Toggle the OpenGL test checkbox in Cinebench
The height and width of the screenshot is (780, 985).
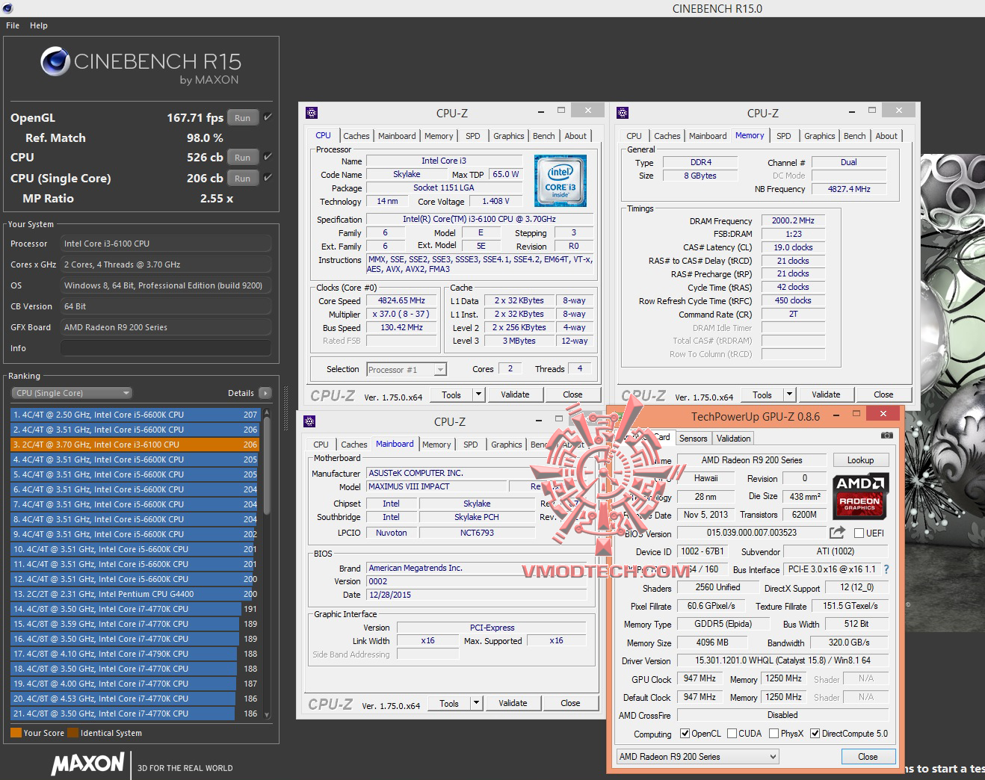268,117
